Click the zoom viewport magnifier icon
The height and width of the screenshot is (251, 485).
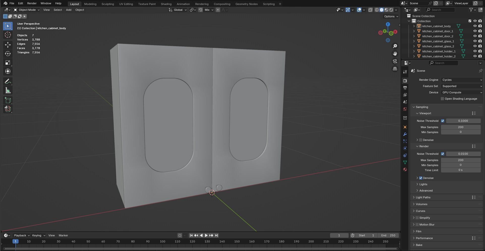point(395,46)
